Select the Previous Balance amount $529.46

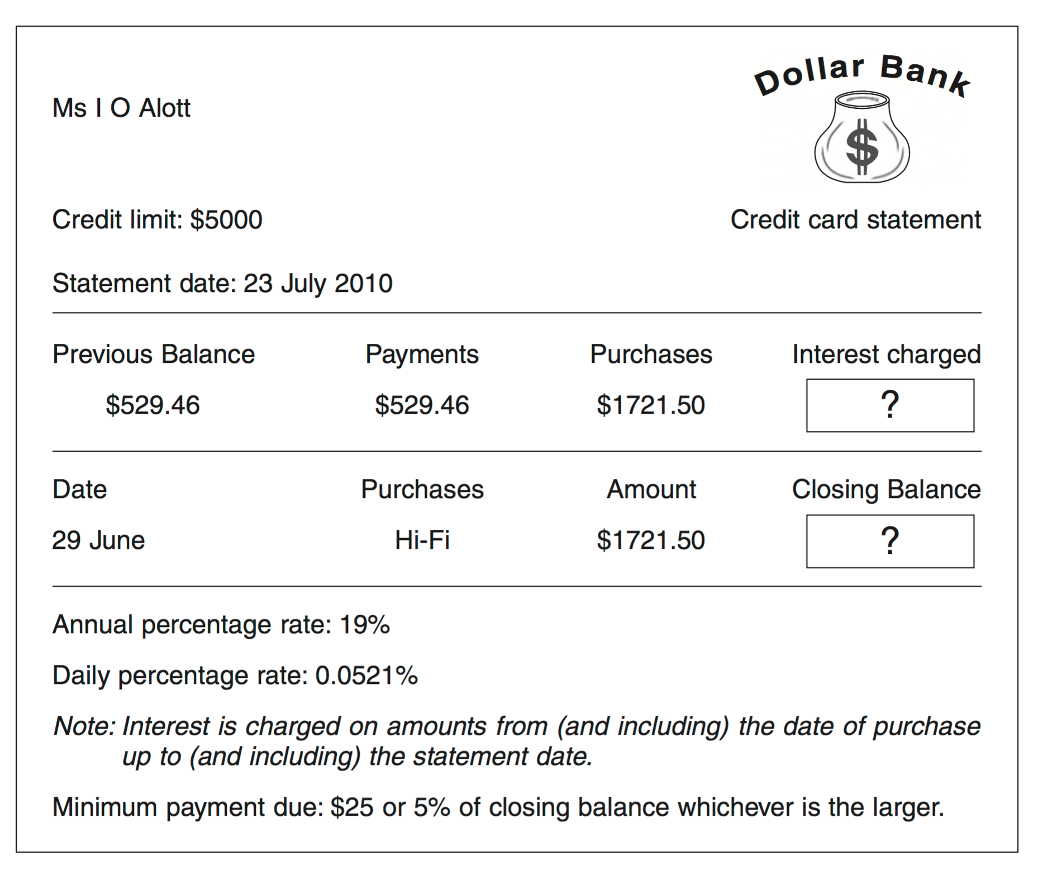[153, 405]
